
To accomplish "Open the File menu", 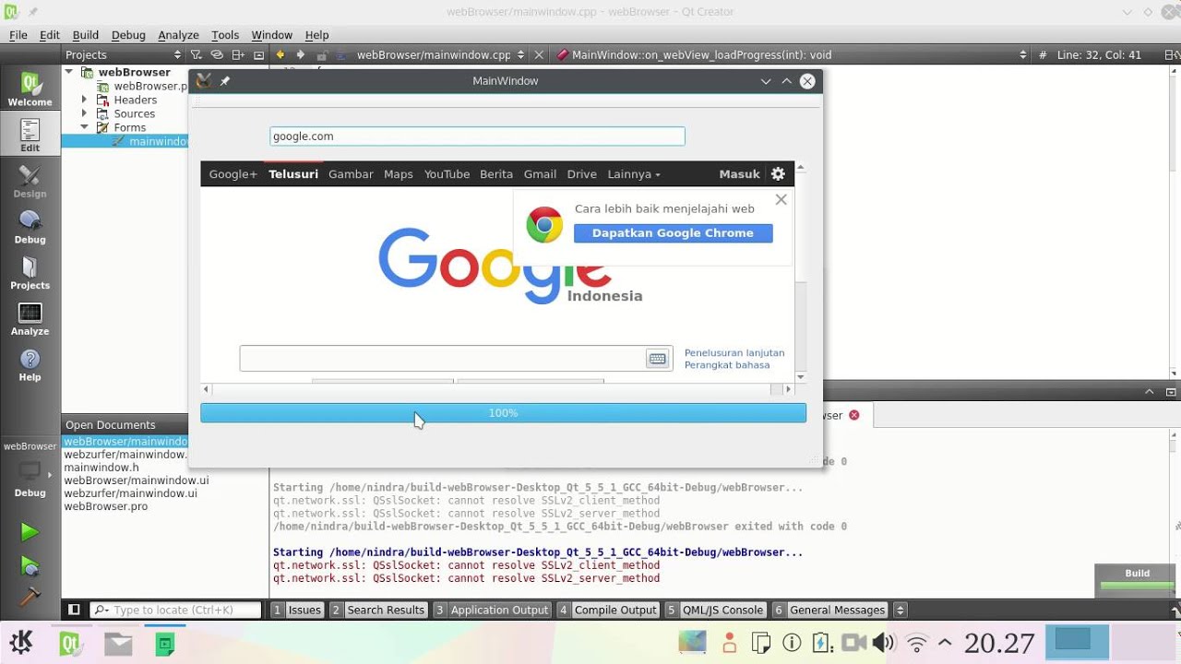I will coord(18,35).
